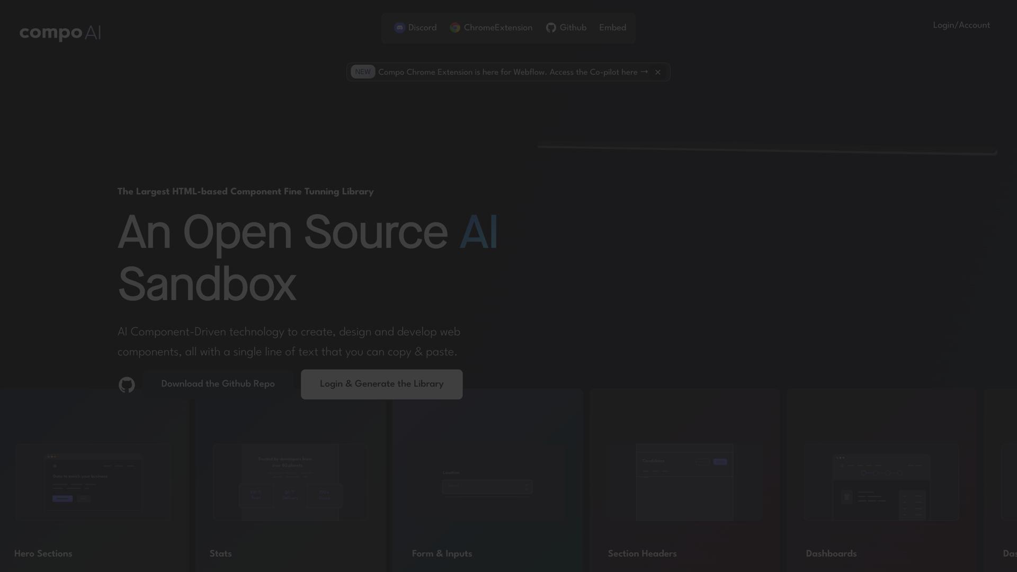This screenshot has height=572, width=1017.
Task: Click the GitHub logo beside Download button
Action: (126, 385)
